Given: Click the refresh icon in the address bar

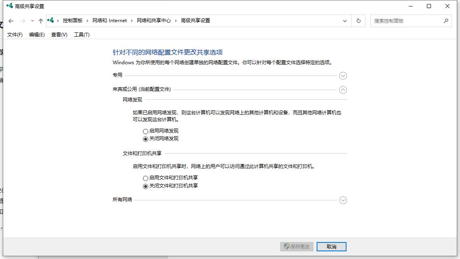Looking at the screenshot, I should coord(359,20).
